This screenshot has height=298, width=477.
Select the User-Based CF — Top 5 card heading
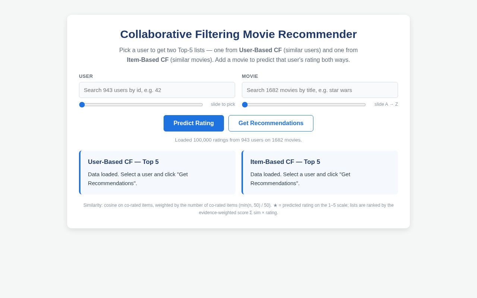point(123,162)
